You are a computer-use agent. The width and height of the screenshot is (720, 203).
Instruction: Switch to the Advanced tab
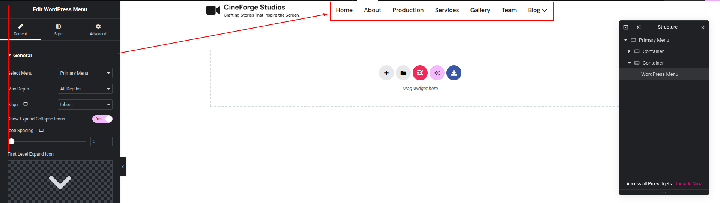[x=98, y=29]
